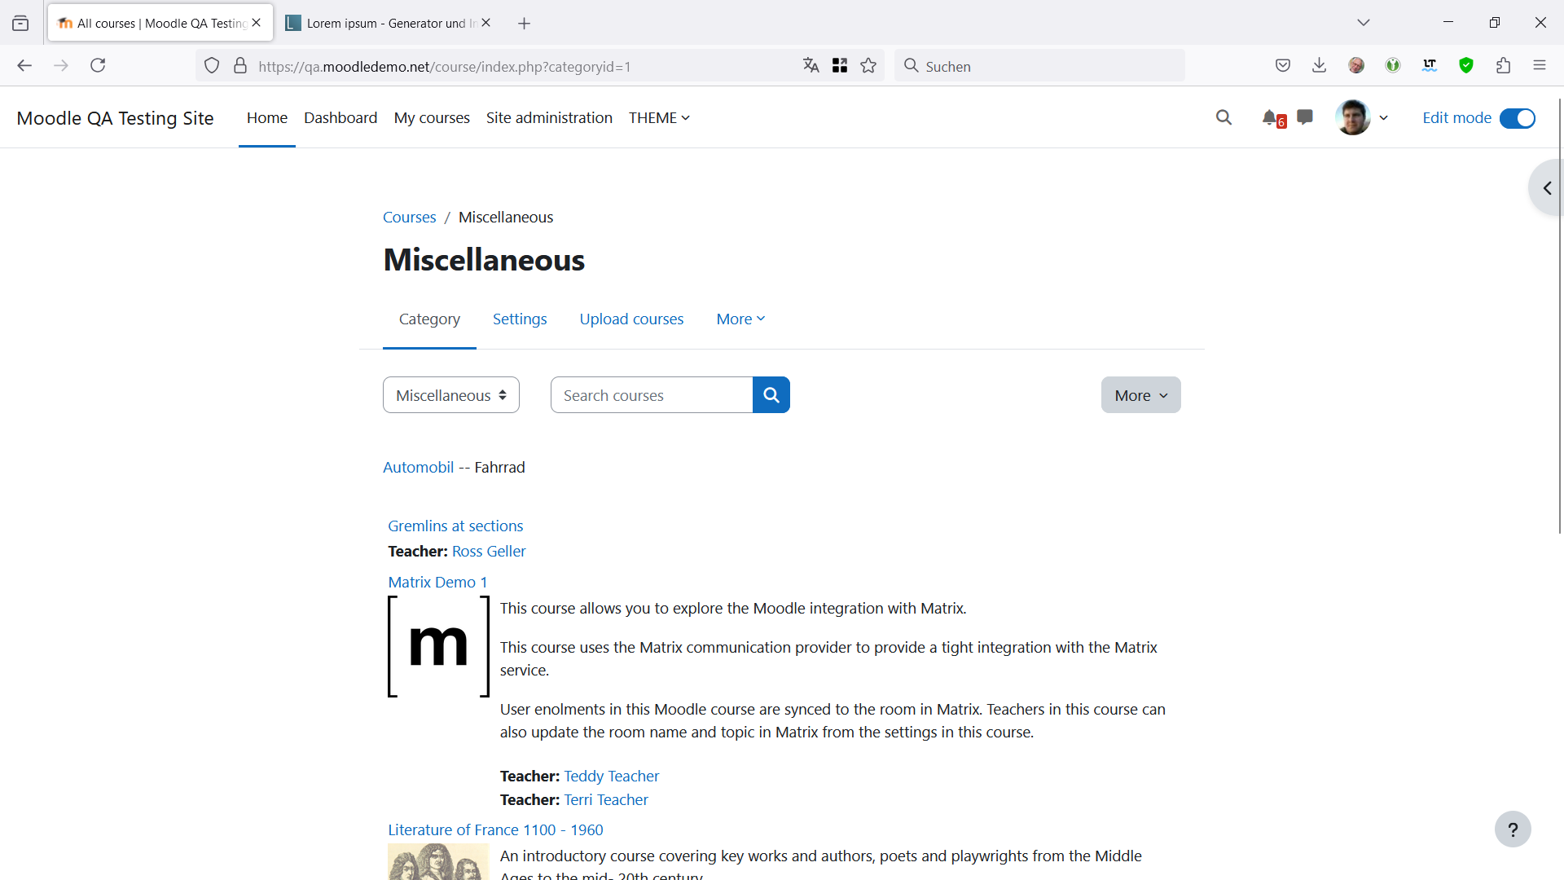Expand the More tab dropdown in secondary navigation

click(x=740, y=319)
